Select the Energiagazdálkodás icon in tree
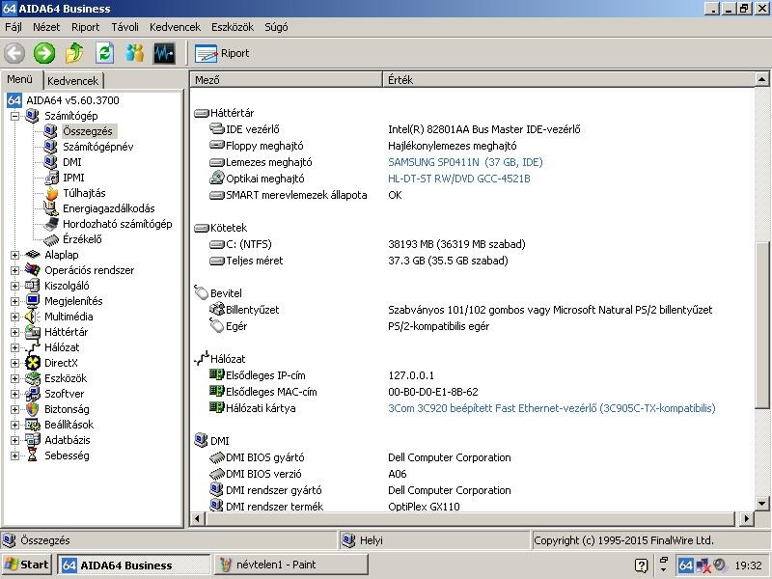The height and width of the screenshot is (579, 772). tap(50, 208)
